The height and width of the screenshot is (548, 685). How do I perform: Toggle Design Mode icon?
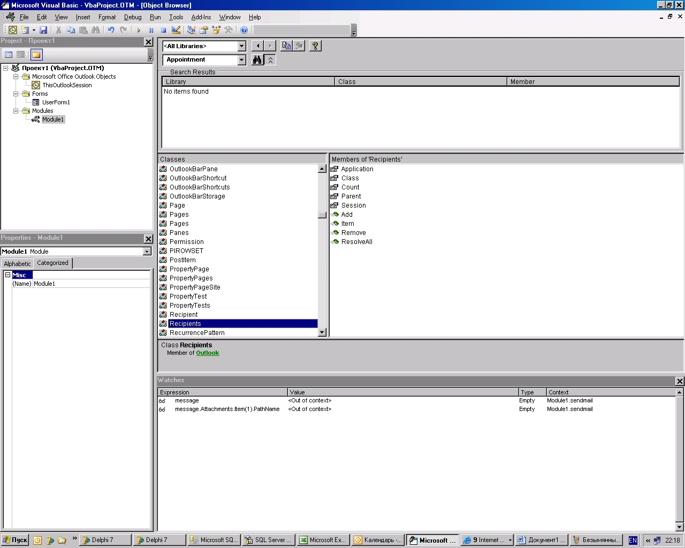(176, 30)
